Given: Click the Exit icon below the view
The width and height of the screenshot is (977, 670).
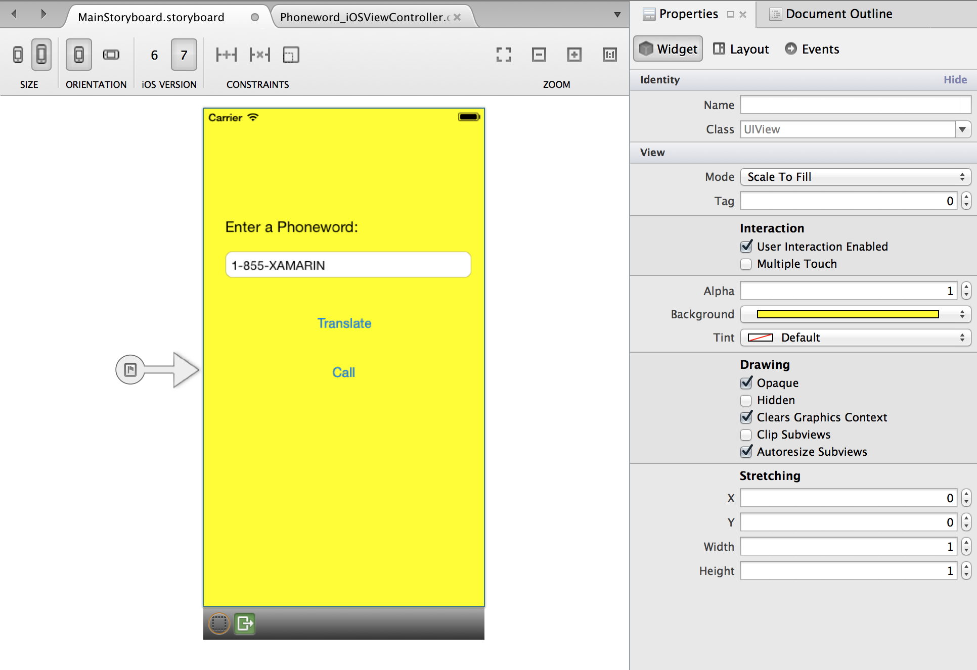Looking at the screenshot, I should pos(245,623).
